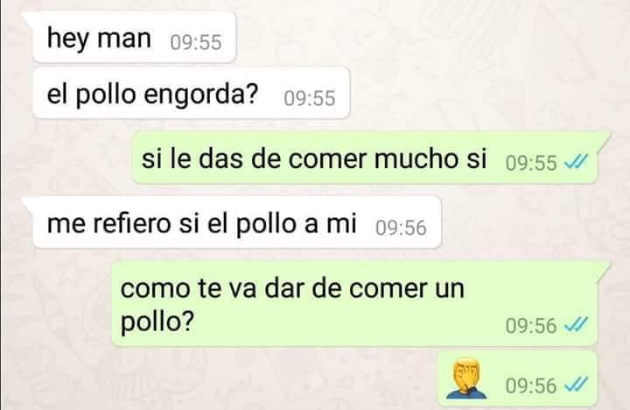This screenshot has height=410, width=630.
Task: Click the word 'pollo?' in the green bubble
Action: click(157, 322)
